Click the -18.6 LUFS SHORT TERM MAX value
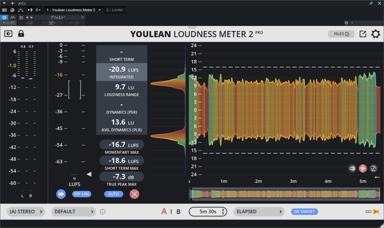The width and height of the screenshot is (384, 228). (x=122, y=161)
